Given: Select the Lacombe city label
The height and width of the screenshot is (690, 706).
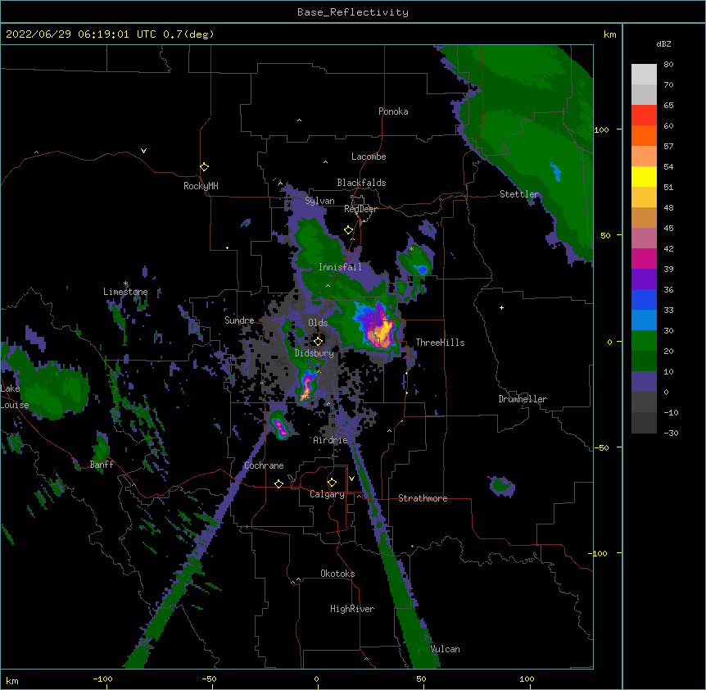Looking at the screenshot, I should pos(369,157).
